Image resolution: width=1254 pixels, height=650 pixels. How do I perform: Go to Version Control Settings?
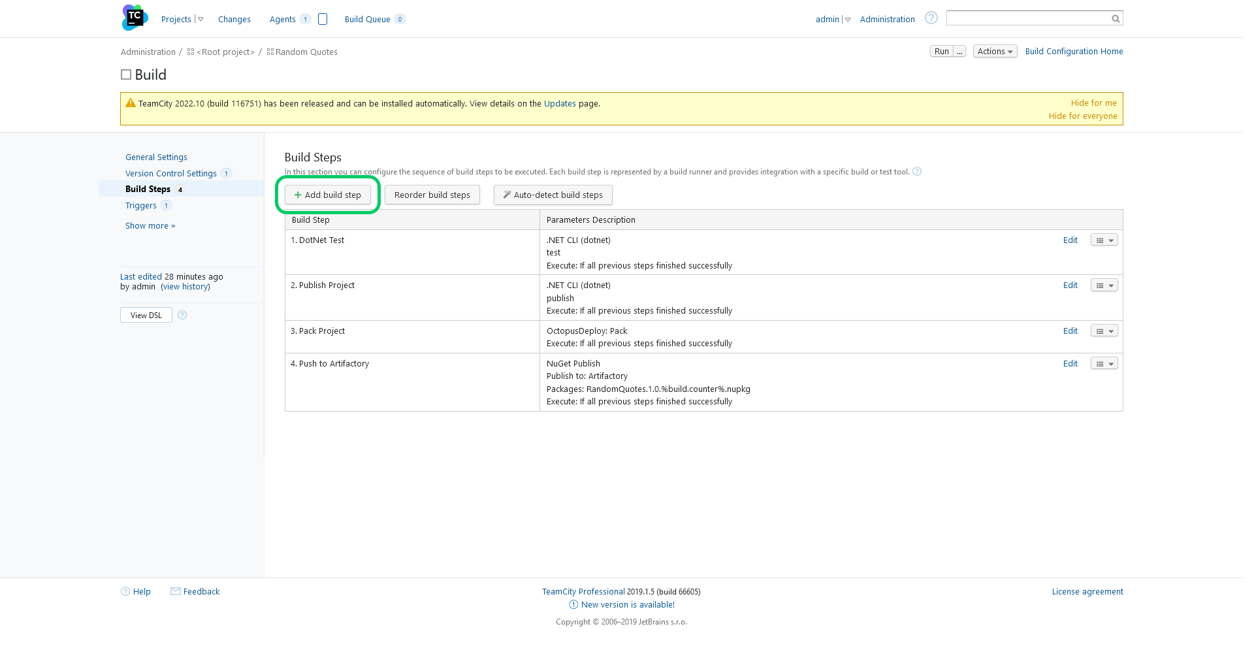click(171, 173)
